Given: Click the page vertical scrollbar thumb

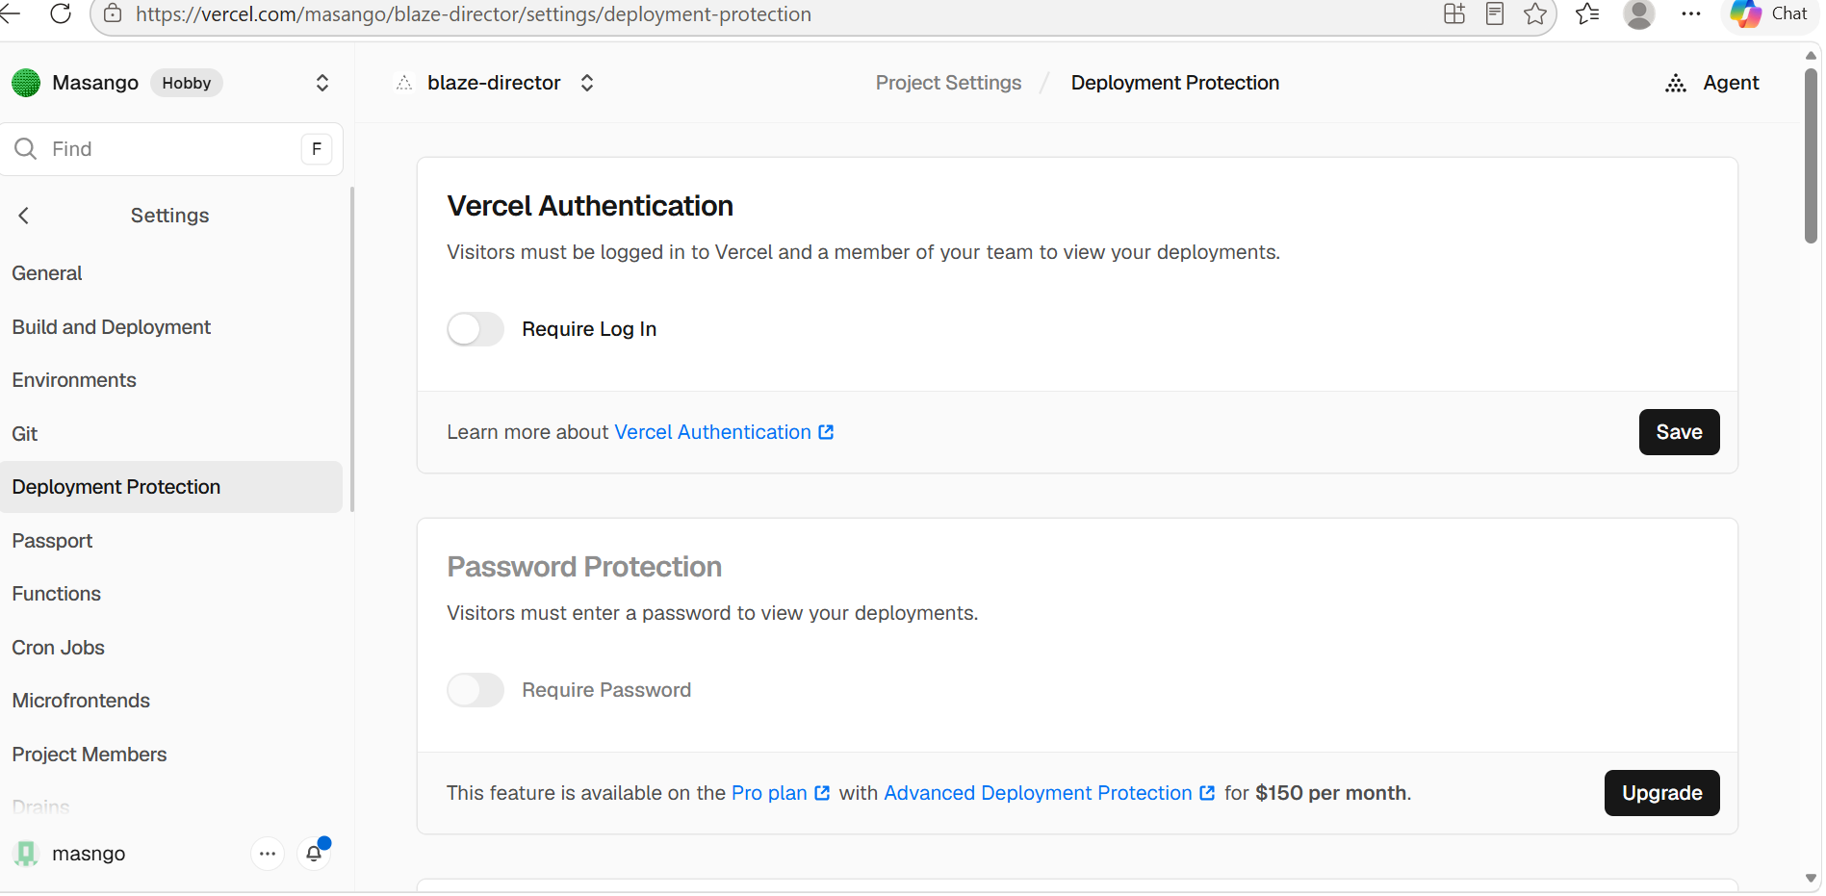Looking at the screenshot, I should pos(1811,154).
